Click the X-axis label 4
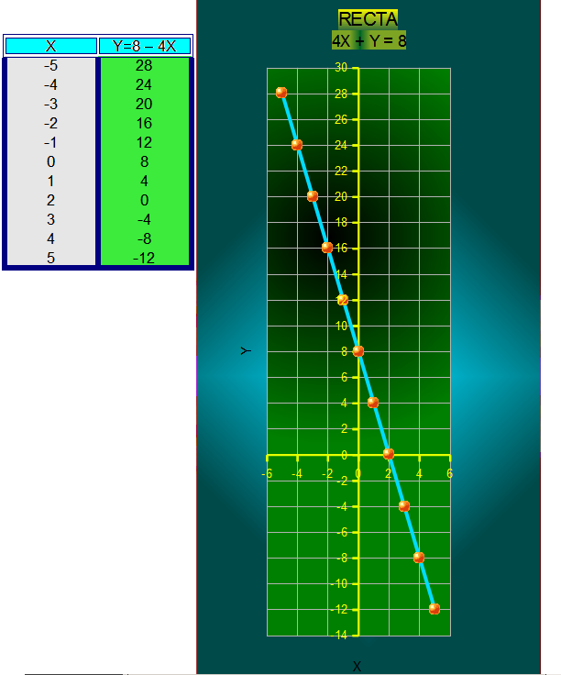Screen dimensions: 561x675 [x=419, y=474]
